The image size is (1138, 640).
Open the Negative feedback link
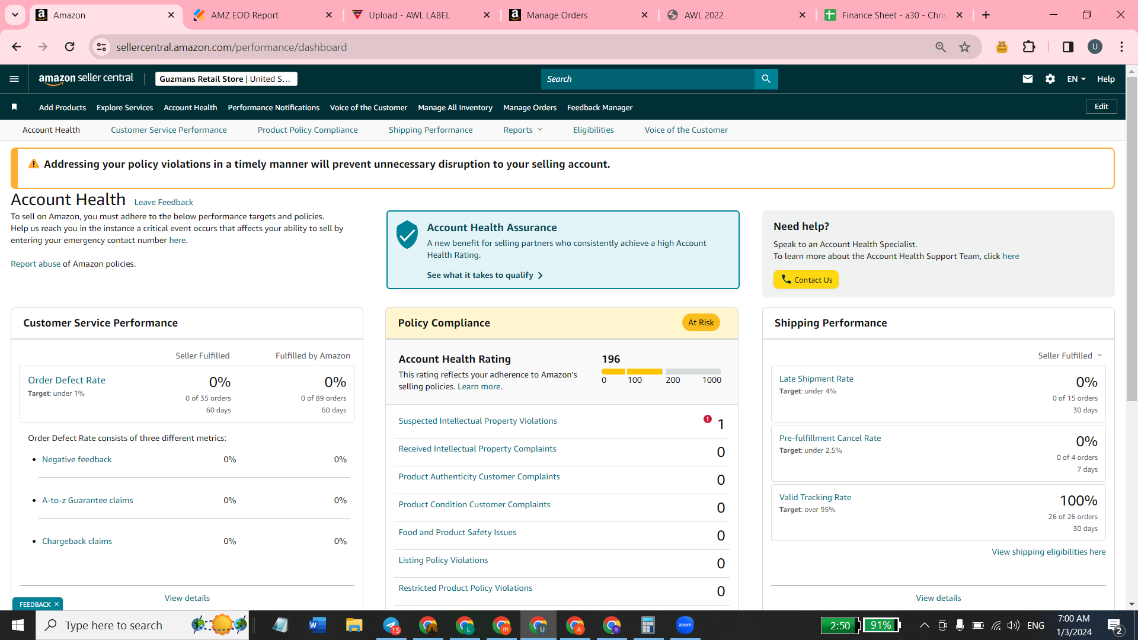pyautogui.click(x=77, y=459)
